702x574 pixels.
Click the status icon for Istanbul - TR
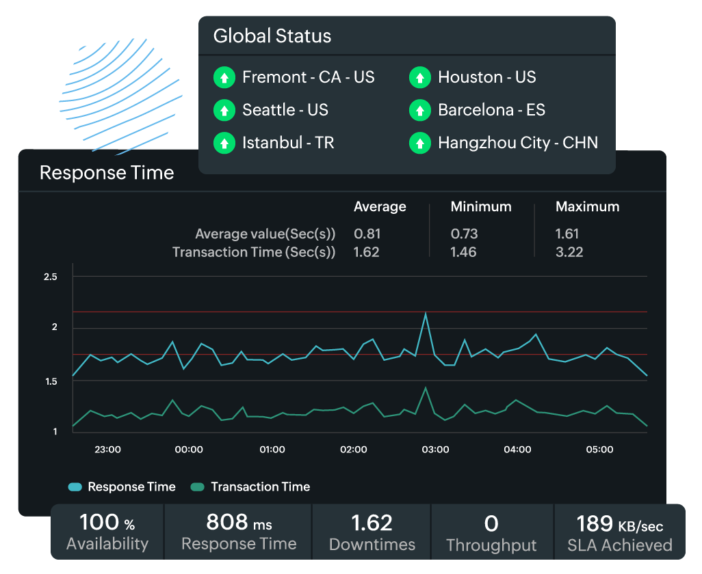click(x=224, y=143)
